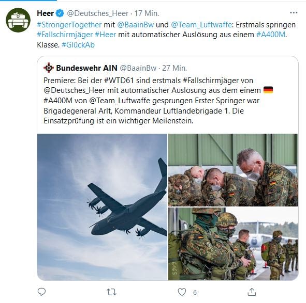Click the German flag emoji in quoted tweet

[x=268, y=90]
